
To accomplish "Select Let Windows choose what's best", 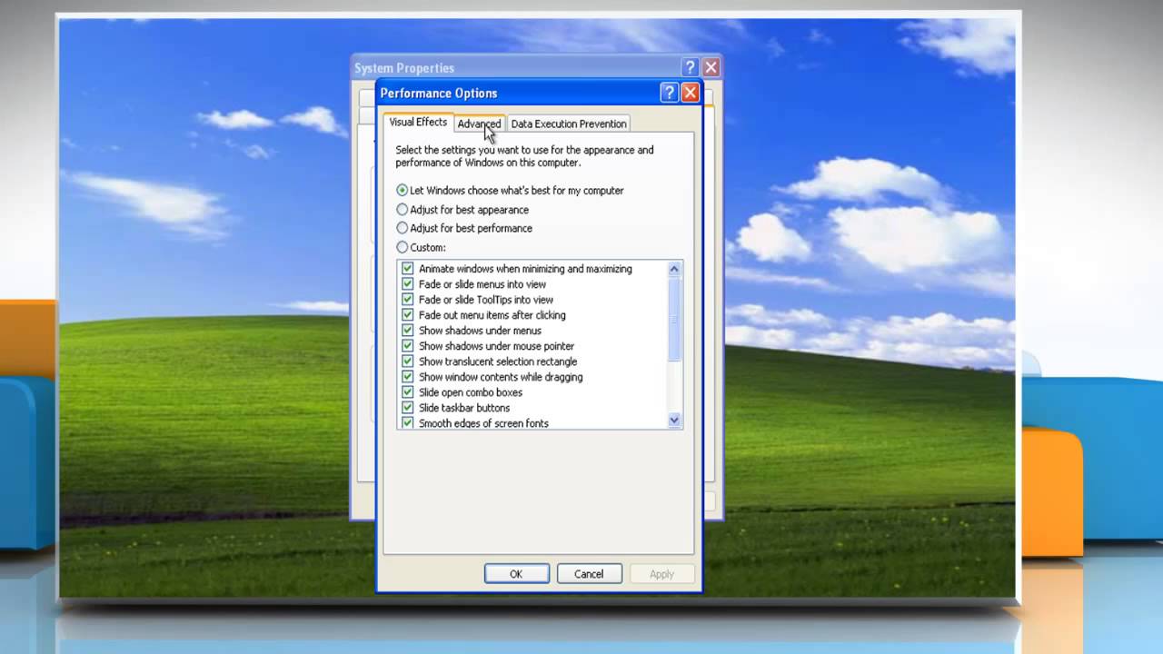I will [x=403, y=191].
